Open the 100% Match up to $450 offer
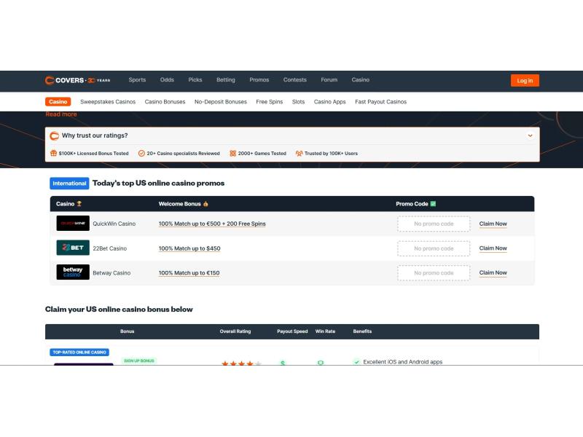 tap(189, 248)
